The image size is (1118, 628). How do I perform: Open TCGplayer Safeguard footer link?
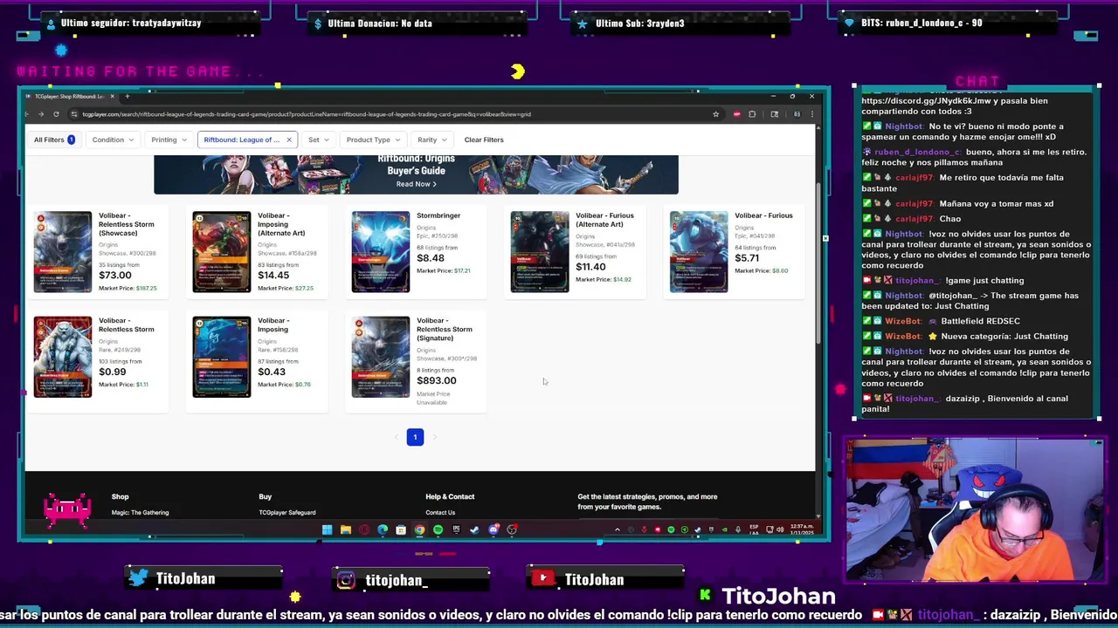click(287, 513)
